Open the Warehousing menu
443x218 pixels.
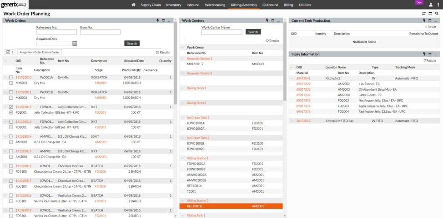(x=215, y=5)
